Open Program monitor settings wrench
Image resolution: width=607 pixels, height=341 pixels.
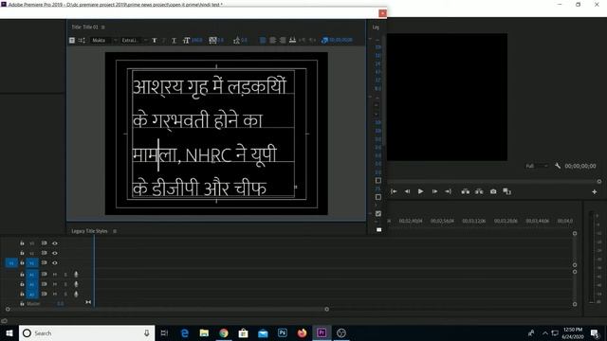coord(558,166)
